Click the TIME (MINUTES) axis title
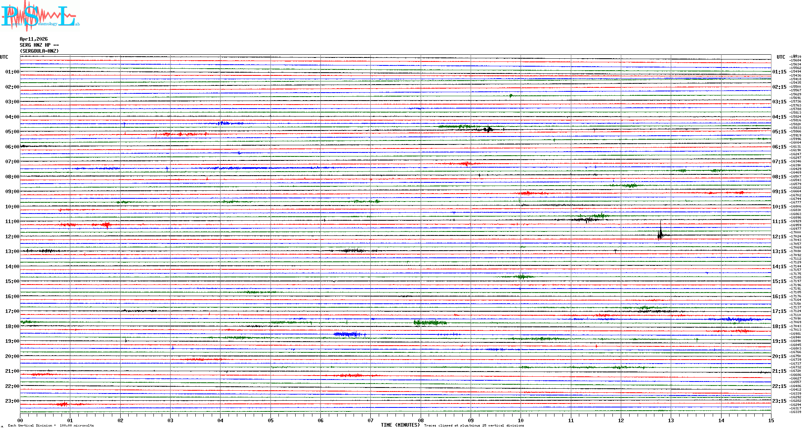This screenshot has height=431, width=803. click(400, 425)
